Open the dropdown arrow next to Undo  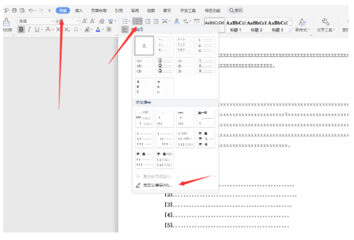point(35,11)
